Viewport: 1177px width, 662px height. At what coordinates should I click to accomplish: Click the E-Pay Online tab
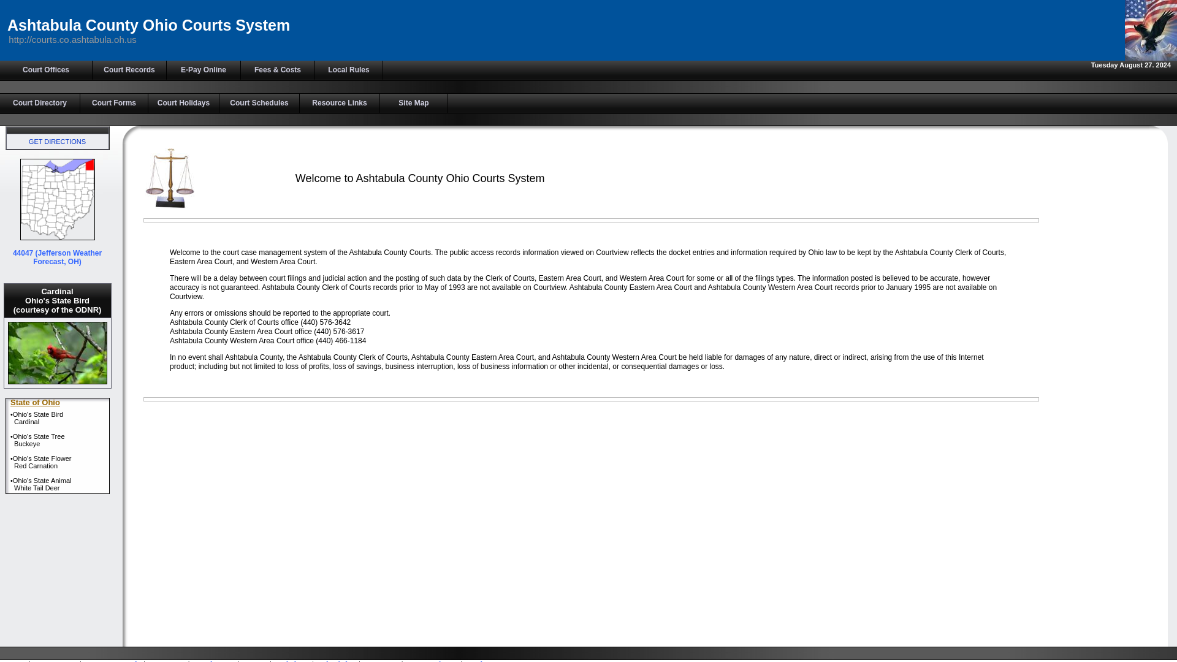point(203,70)
